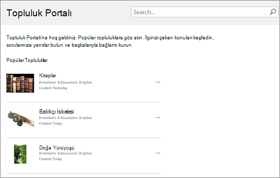Open the Doğa Yürüyüşü community

point(56,148)
